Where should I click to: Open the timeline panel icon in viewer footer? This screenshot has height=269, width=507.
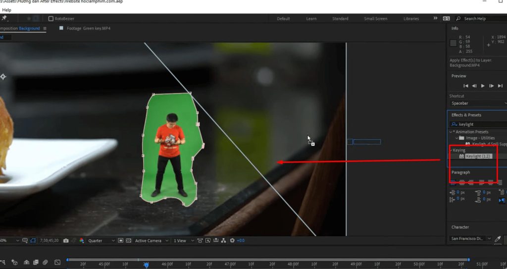(216, 240)
